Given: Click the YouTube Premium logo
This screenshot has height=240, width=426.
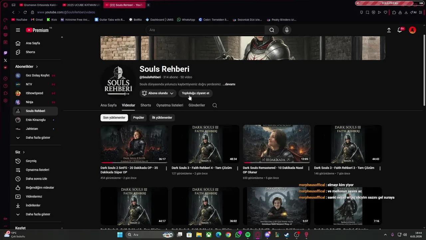Looking at the screenshot, I should (x=37, y=30).
